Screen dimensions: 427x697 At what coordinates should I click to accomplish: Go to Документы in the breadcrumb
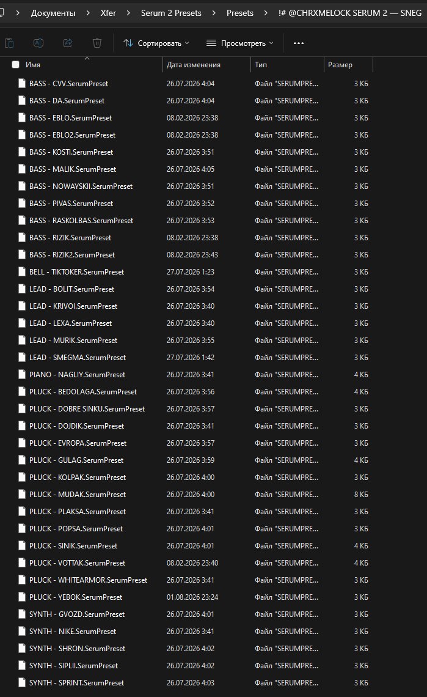[x=53, y=13]
